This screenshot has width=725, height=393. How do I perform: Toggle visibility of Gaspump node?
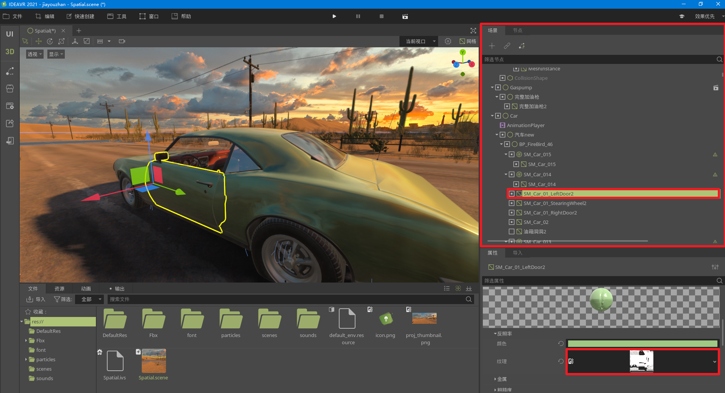[x=498, y=88]
